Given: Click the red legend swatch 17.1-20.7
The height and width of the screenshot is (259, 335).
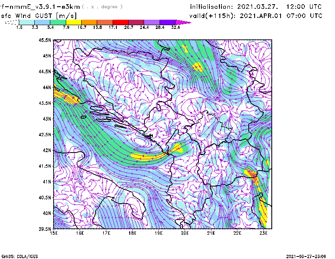Looking at the screenshot, I should [x=121, y=22].
